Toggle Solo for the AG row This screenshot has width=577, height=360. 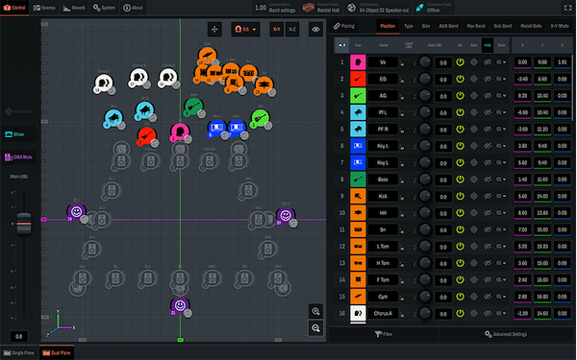(474, 95)
